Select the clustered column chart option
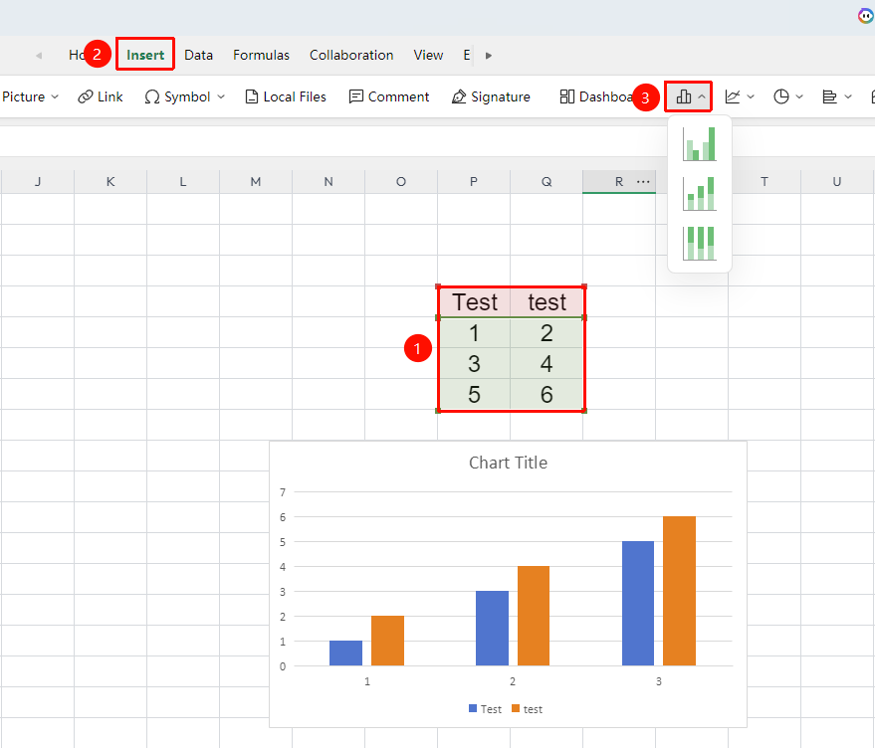The width and height of the screenshot is (875, 748). coord(699,144)
